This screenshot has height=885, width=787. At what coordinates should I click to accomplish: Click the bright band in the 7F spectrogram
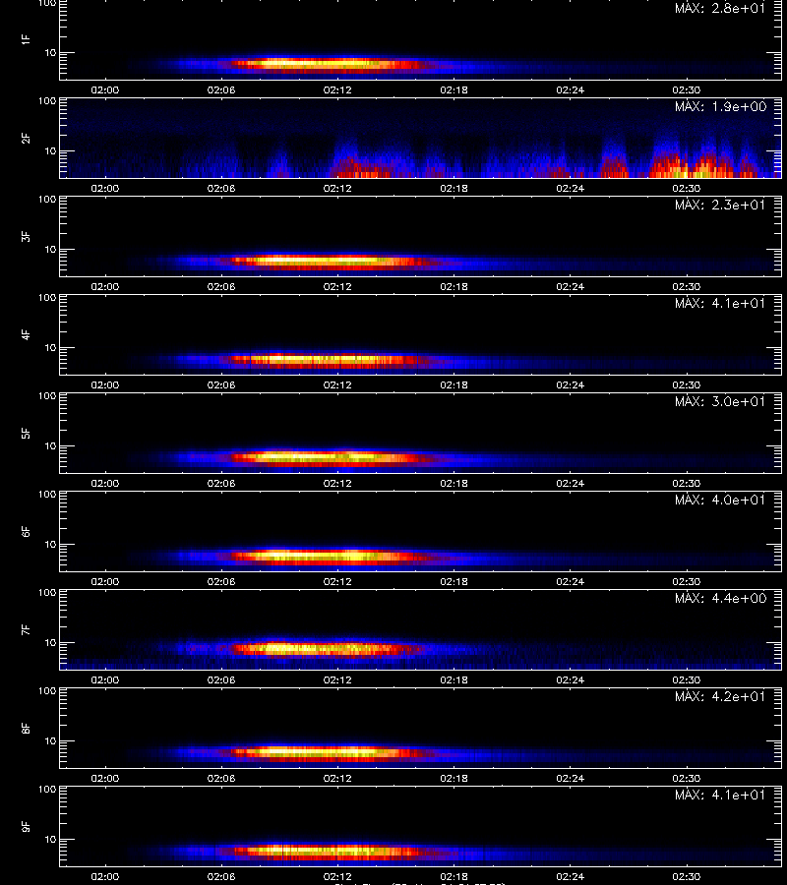(x=325, y=649)
